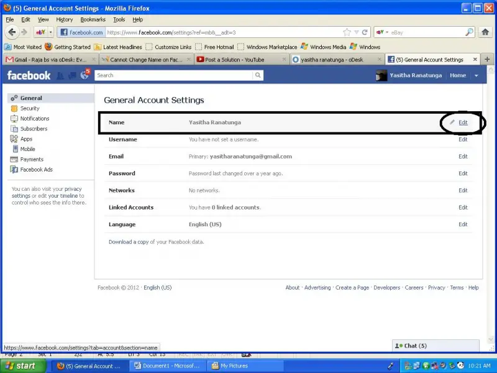This screenshot has width=497, height=373.
Task: Reload the page with refresh icon
Action: point(365,32)
